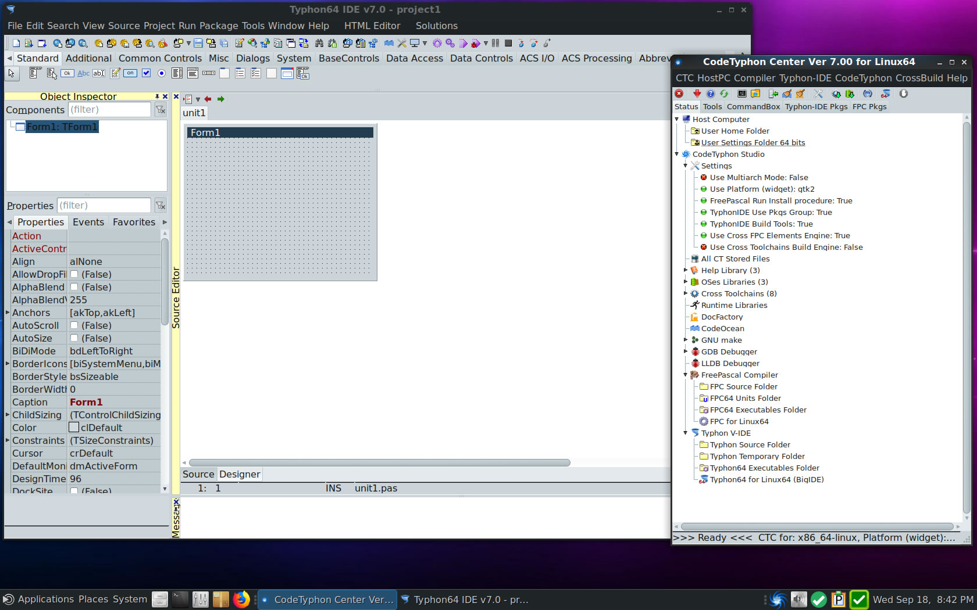
Task: Select the TEdit 'abI' component in palette
Action: pyautogui.click(x=99, y=73)
